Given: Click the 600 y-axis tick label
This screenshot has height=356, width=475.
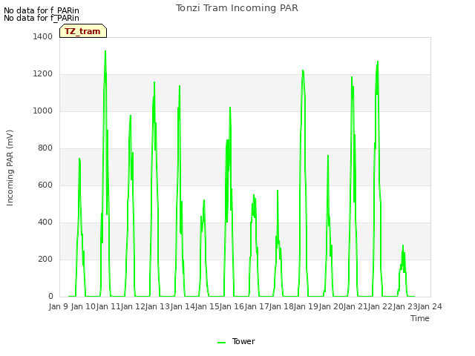Looking at the screenshot, I should [x=45, y=185].
